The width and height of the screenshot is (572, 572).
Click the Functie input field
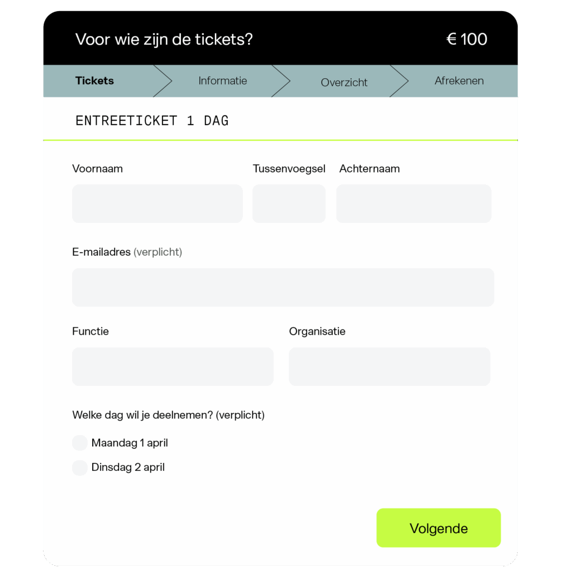pos(172,366)
